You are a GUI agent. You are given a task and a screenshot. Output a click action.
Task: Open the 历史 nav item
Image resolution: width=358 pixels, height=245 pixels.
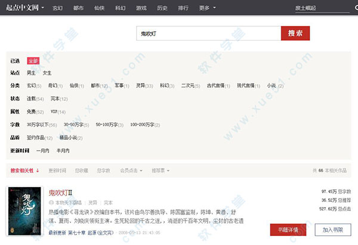162,8
